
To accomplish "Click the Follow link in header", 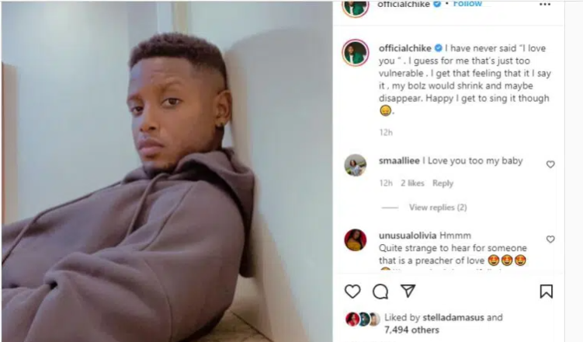I will [467, 4].
